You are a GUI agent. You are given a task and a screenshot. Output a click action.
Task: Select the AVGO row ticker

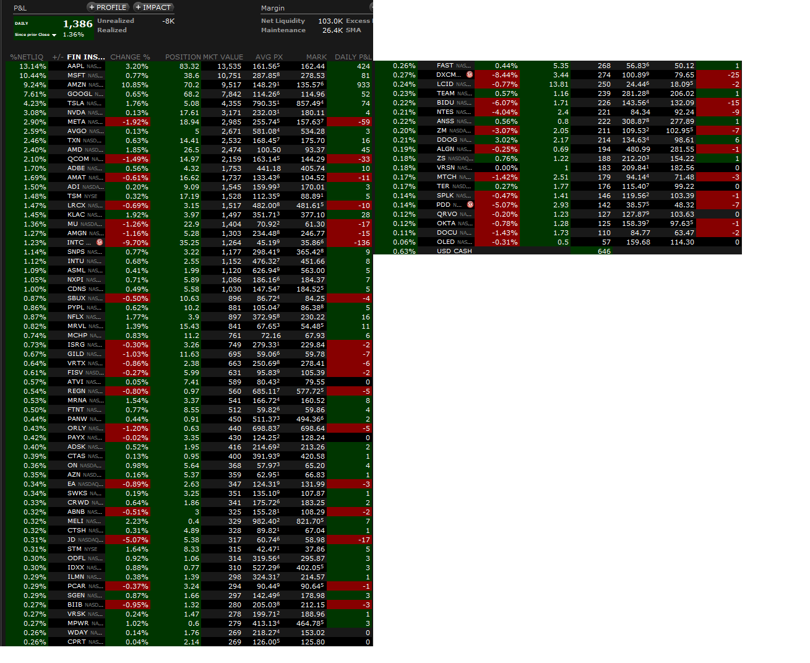77,131
